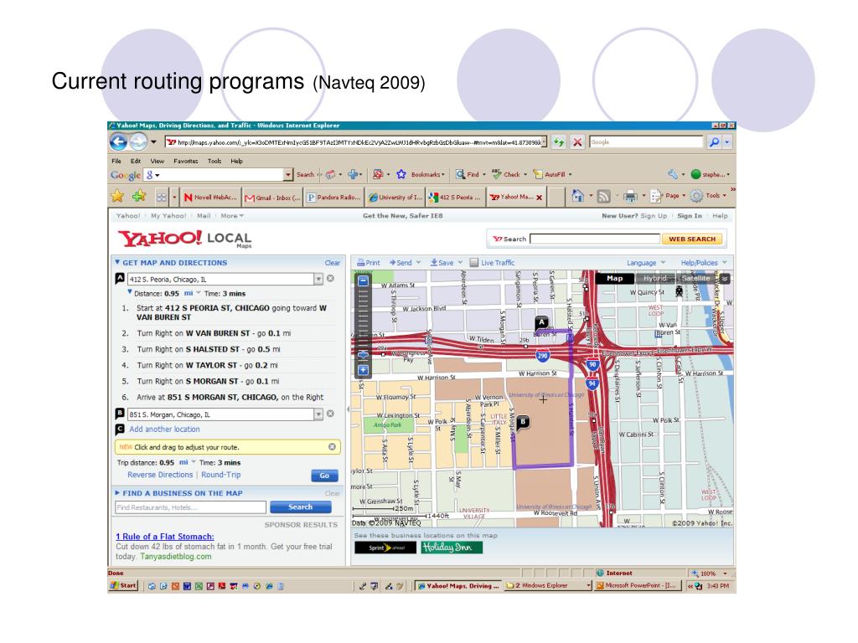Zoom out the map with minus button
This screenshot has height=643, width=858.
click(x=363, y=281)
